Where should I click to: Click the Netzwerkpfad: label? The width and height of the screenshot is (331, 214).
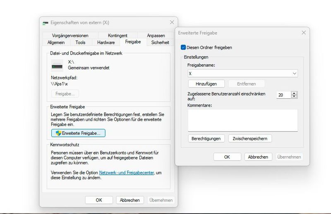tap(64, 78)
